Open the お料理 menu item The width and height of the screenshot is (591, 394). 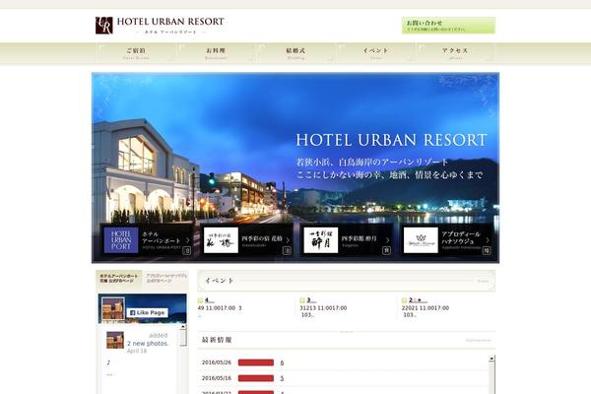coord(216,53)
